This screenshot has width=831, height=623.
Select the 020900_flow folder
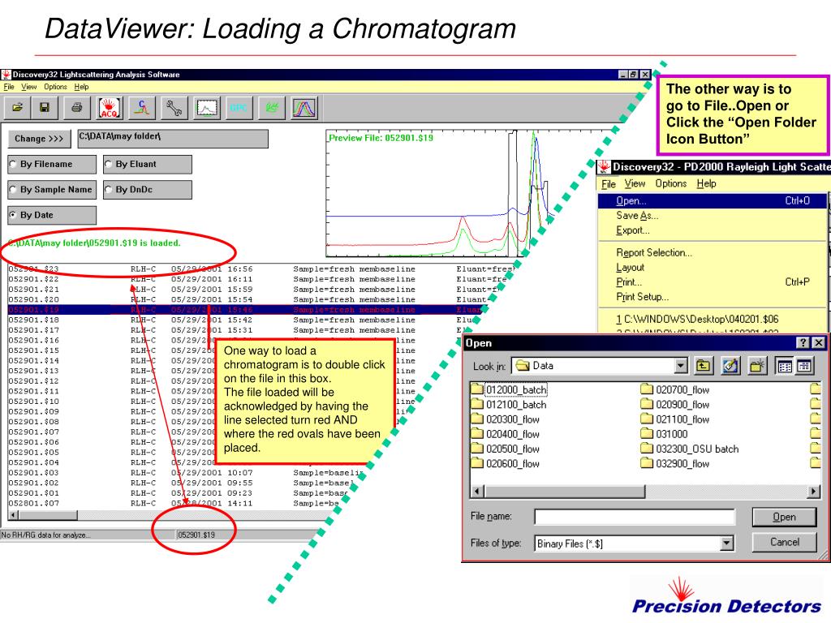pos(675,404)
